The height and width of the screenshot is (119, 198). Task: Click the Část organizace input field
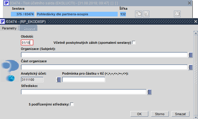pyautogui.click(x=104, y=67)
